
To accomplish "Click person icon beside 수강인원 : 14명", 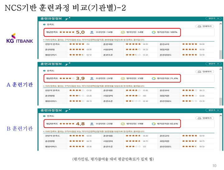I will coord(92,32).
